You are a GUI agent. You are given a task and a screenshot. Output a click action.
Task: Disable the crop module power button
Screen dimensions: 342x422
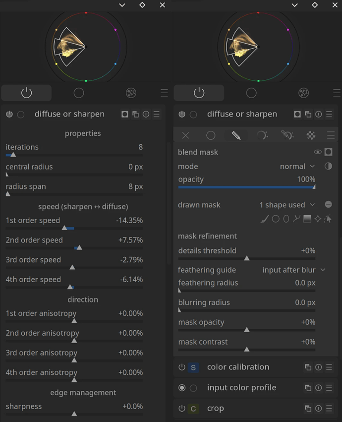pos(182,409)
